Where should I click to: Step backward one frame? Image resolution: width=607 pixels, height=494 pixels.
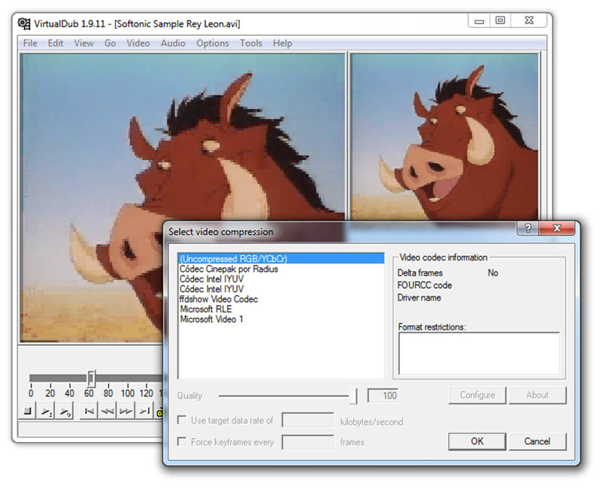(107, 410)
